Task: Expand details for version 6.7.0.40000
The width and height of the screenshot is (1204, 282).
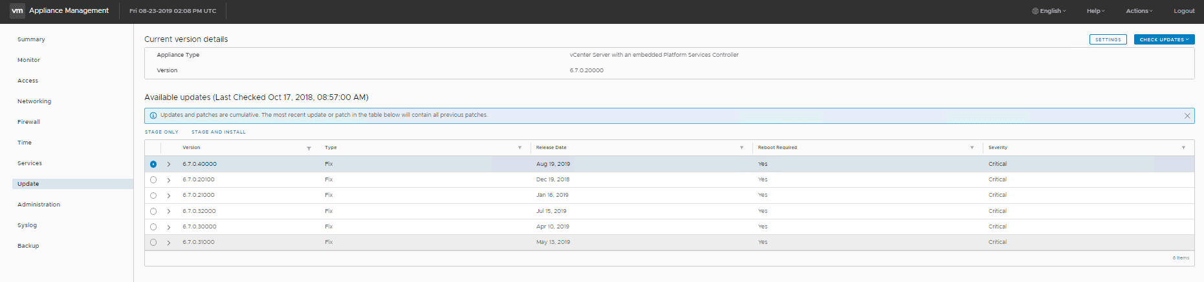Action: click(x=169, y=164)
